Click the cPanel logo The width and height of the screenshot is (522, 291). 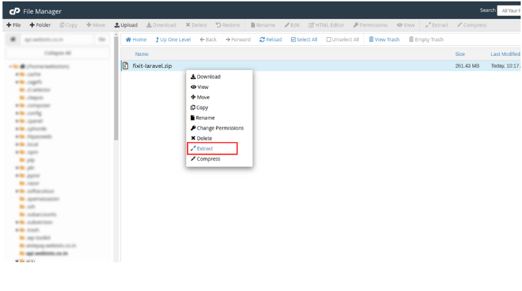pyautogui.click(x=14, y=10)
